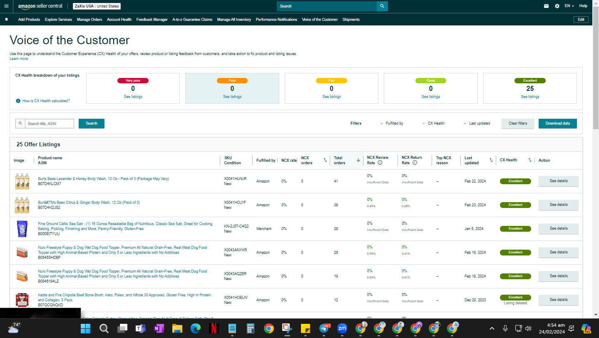The image size is (599, 338).
Task: See listings under Very poor card
Action: (133, 97)
